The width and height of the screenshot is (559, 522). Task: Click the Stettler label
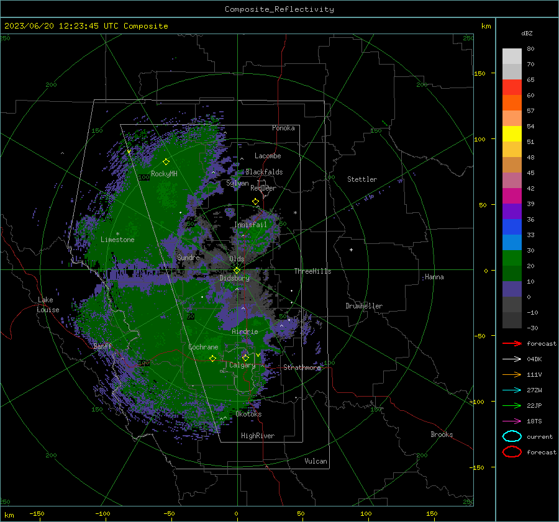(x=362, y=179)
